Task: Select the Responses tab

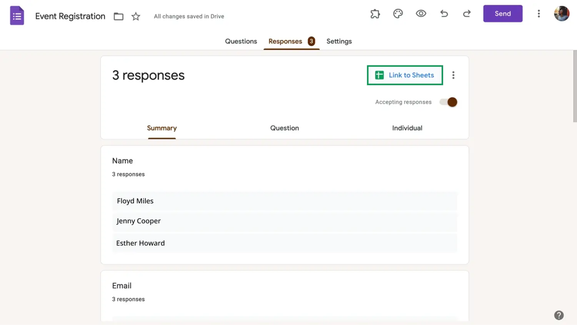Action: [291, 41]
